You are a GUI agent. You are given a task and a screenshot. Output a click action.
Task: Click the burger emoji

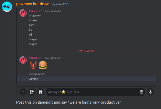pos(43,65)
